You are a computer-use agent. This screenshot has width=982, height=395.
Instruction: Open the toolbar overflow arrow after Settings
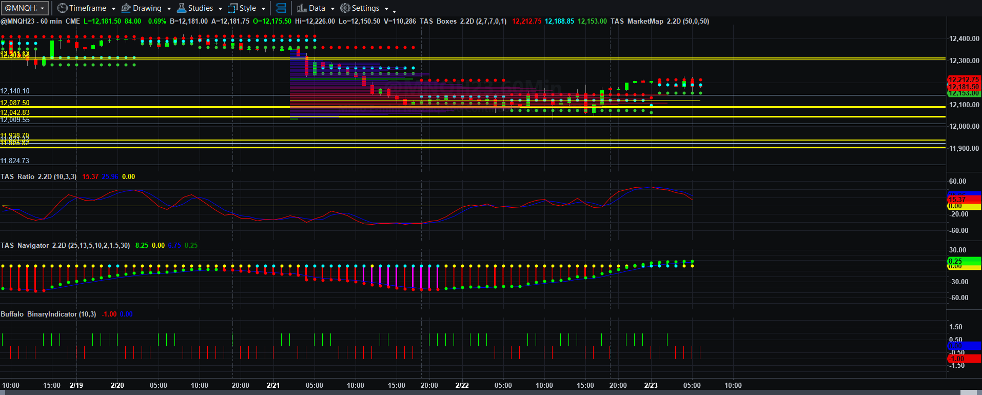pos(394,11)
